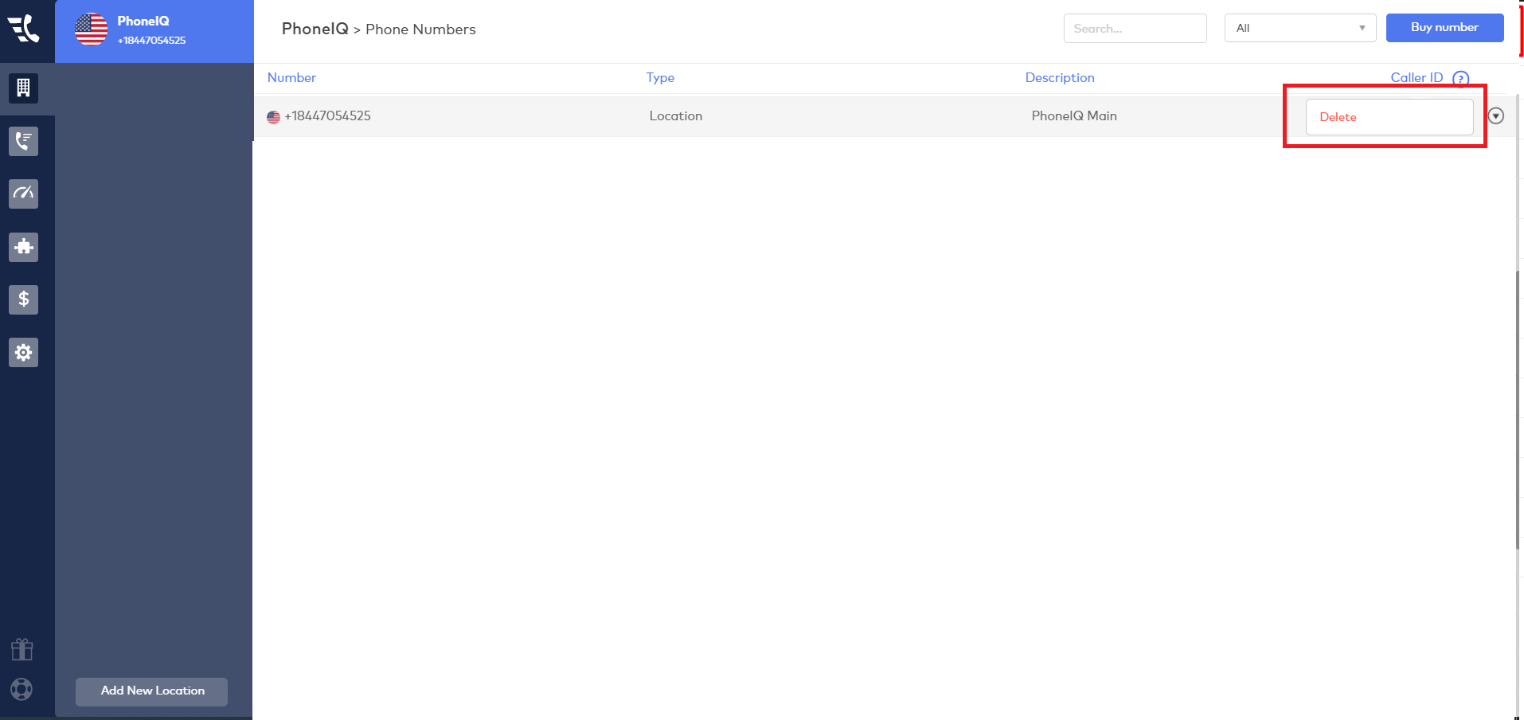Sort by the Type column header

tap(660, 77)
